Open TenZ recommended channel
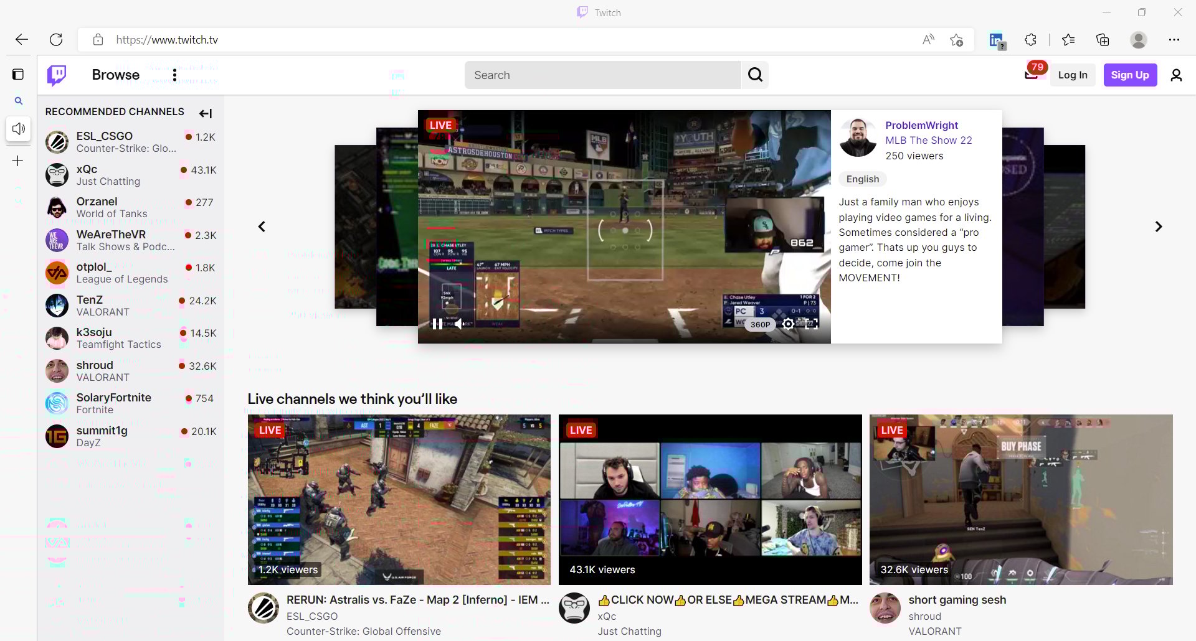 [x=130, y=306]
